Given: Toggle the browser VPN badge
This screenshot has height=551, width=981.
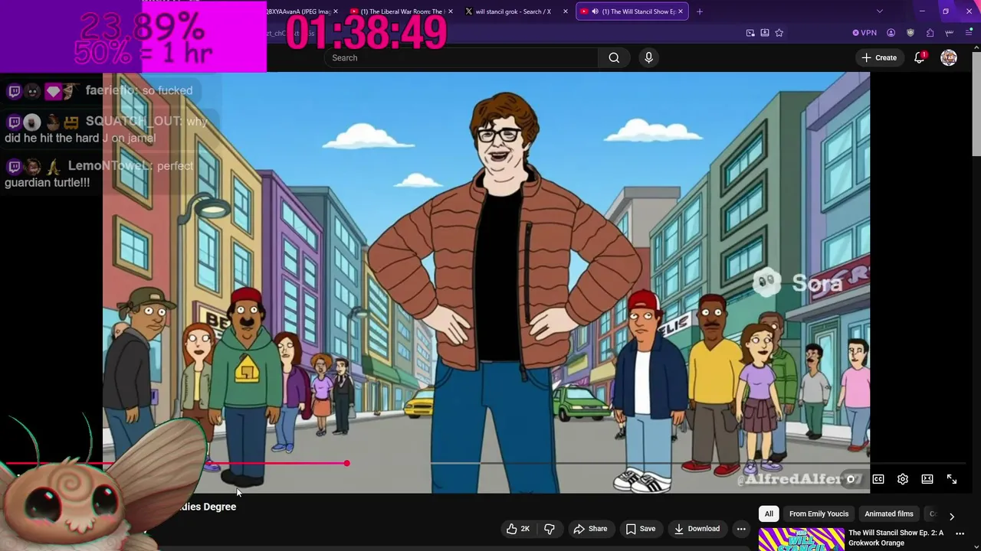Looking at the screenshot, I should (865, 33).
